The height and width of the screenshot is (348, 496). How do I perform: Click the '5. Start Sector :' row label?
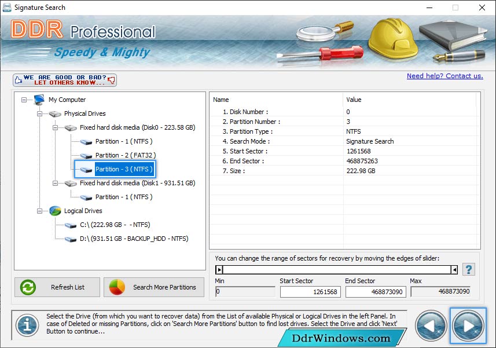245,151
